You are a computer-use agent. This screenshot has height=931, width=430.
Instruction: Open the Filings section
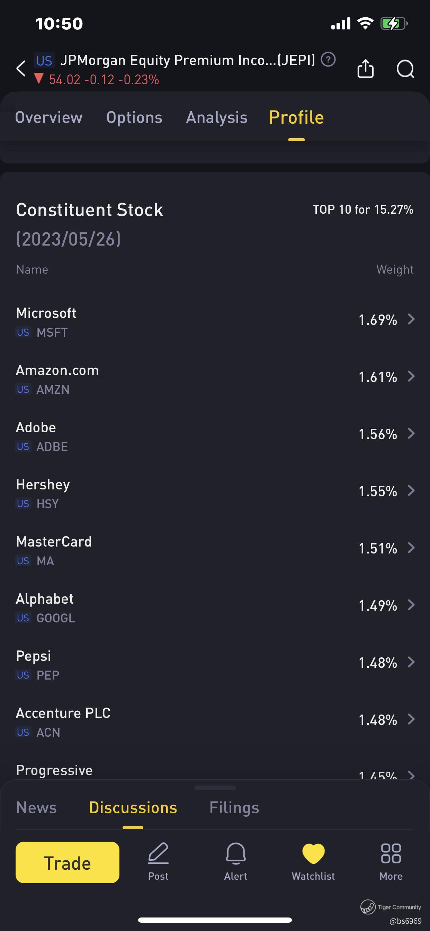[234, 808]
